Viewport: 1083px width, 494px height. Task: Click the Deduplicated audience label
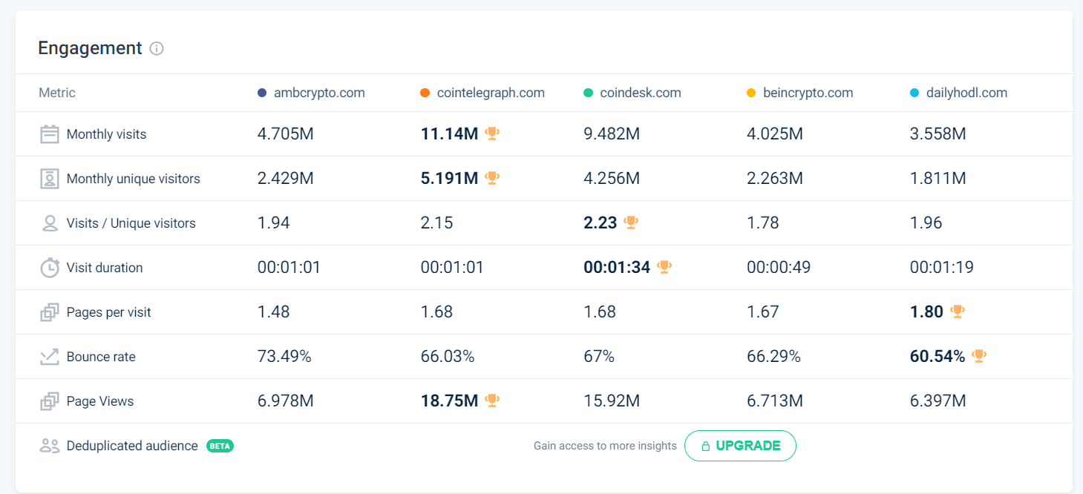(x=132, y=446)
